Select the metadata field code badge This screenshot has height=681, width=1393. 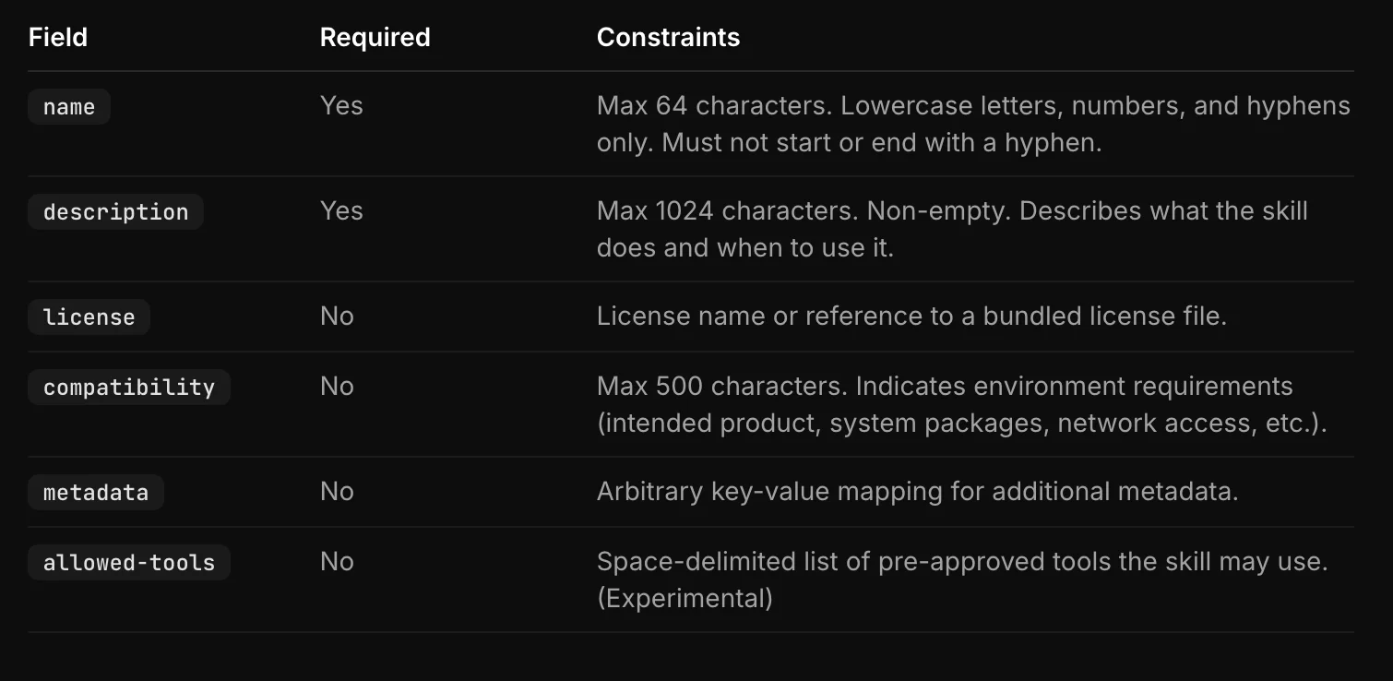click(96, 493)
